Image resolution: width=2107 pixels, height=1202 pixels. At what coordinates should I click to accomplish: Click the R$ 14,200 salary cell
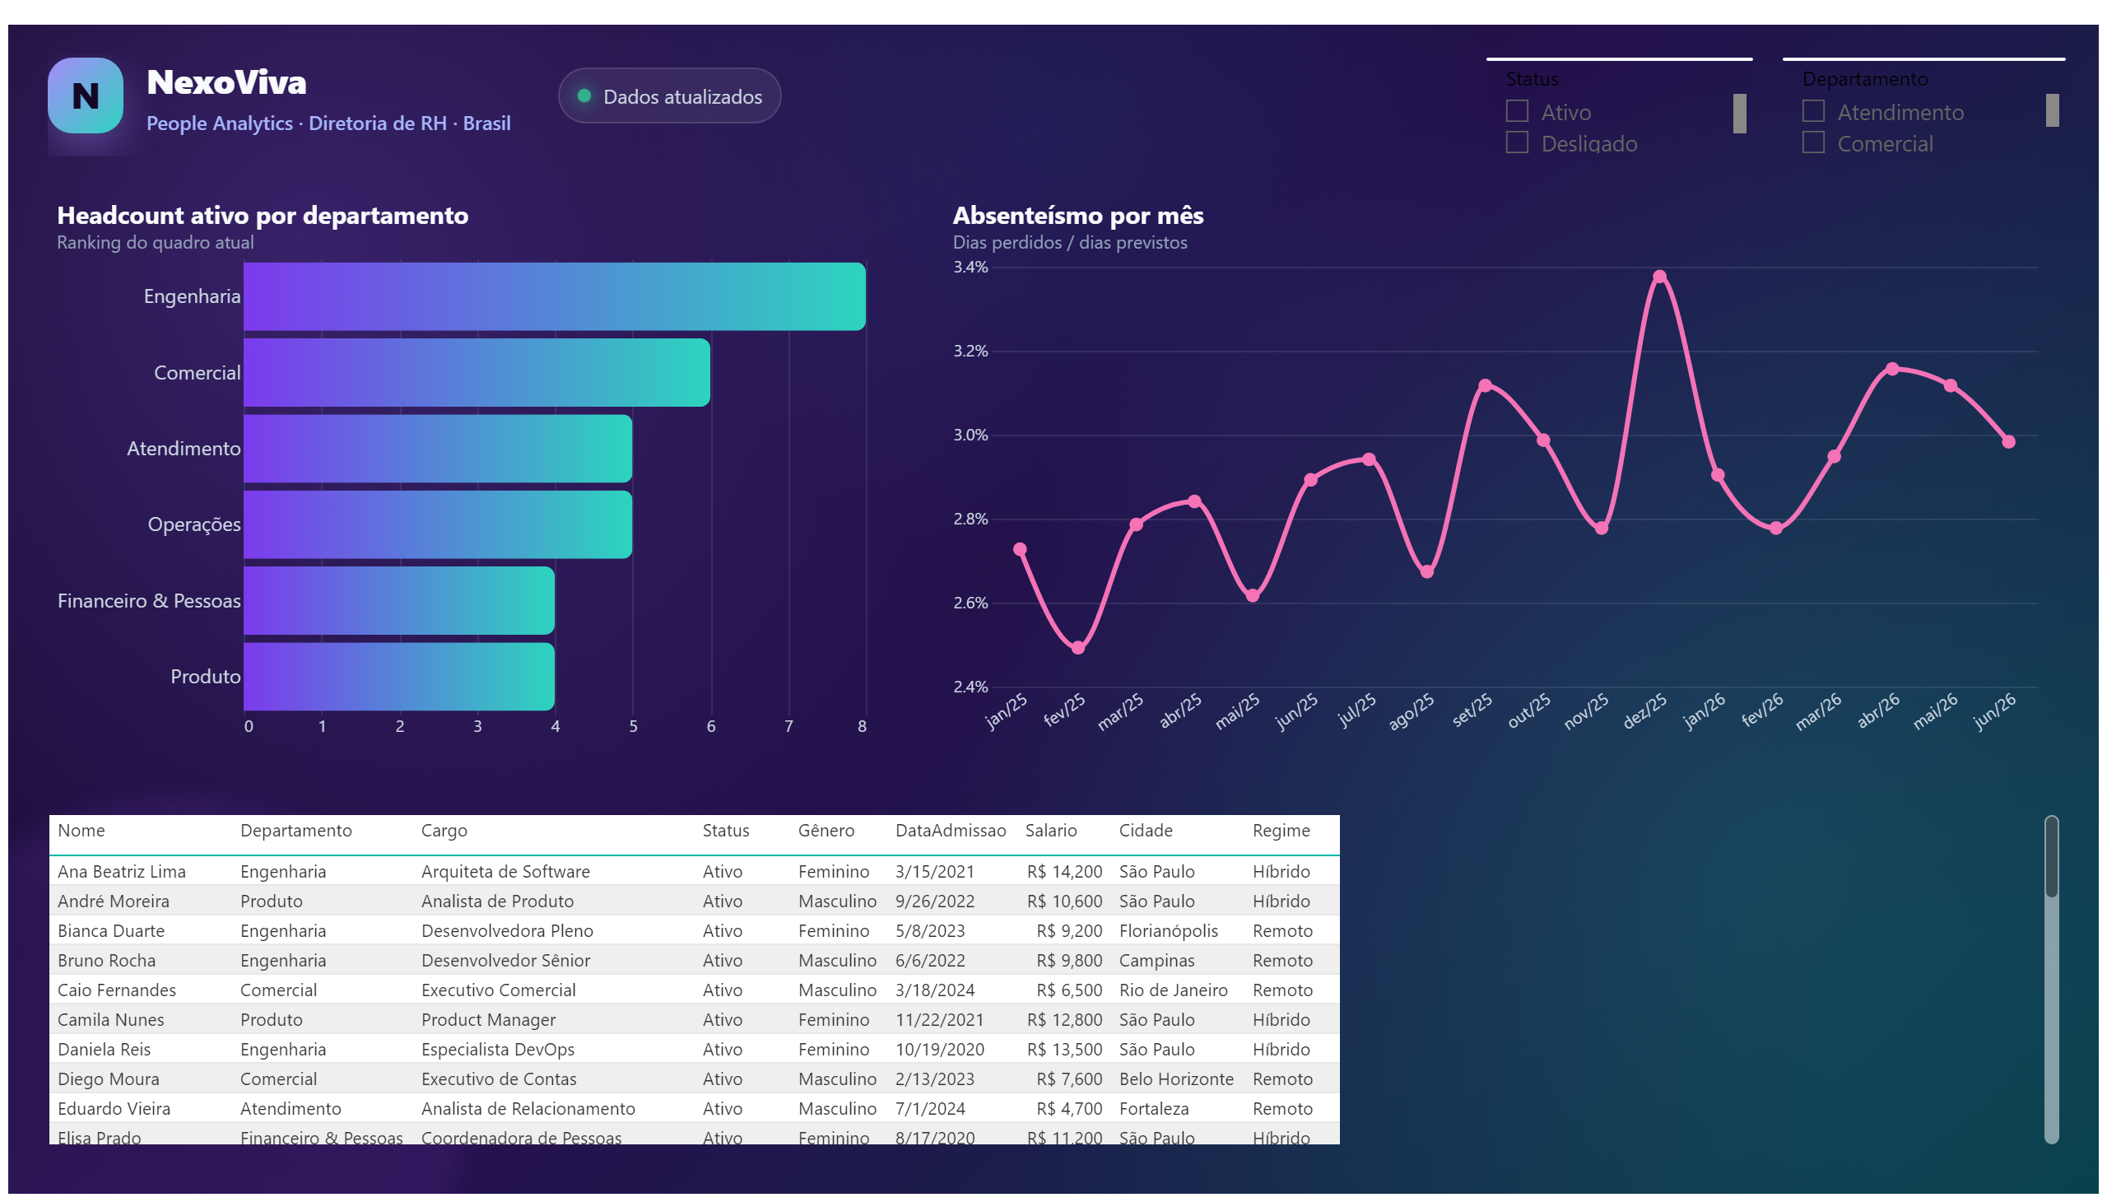click(x=1064, y=871)
